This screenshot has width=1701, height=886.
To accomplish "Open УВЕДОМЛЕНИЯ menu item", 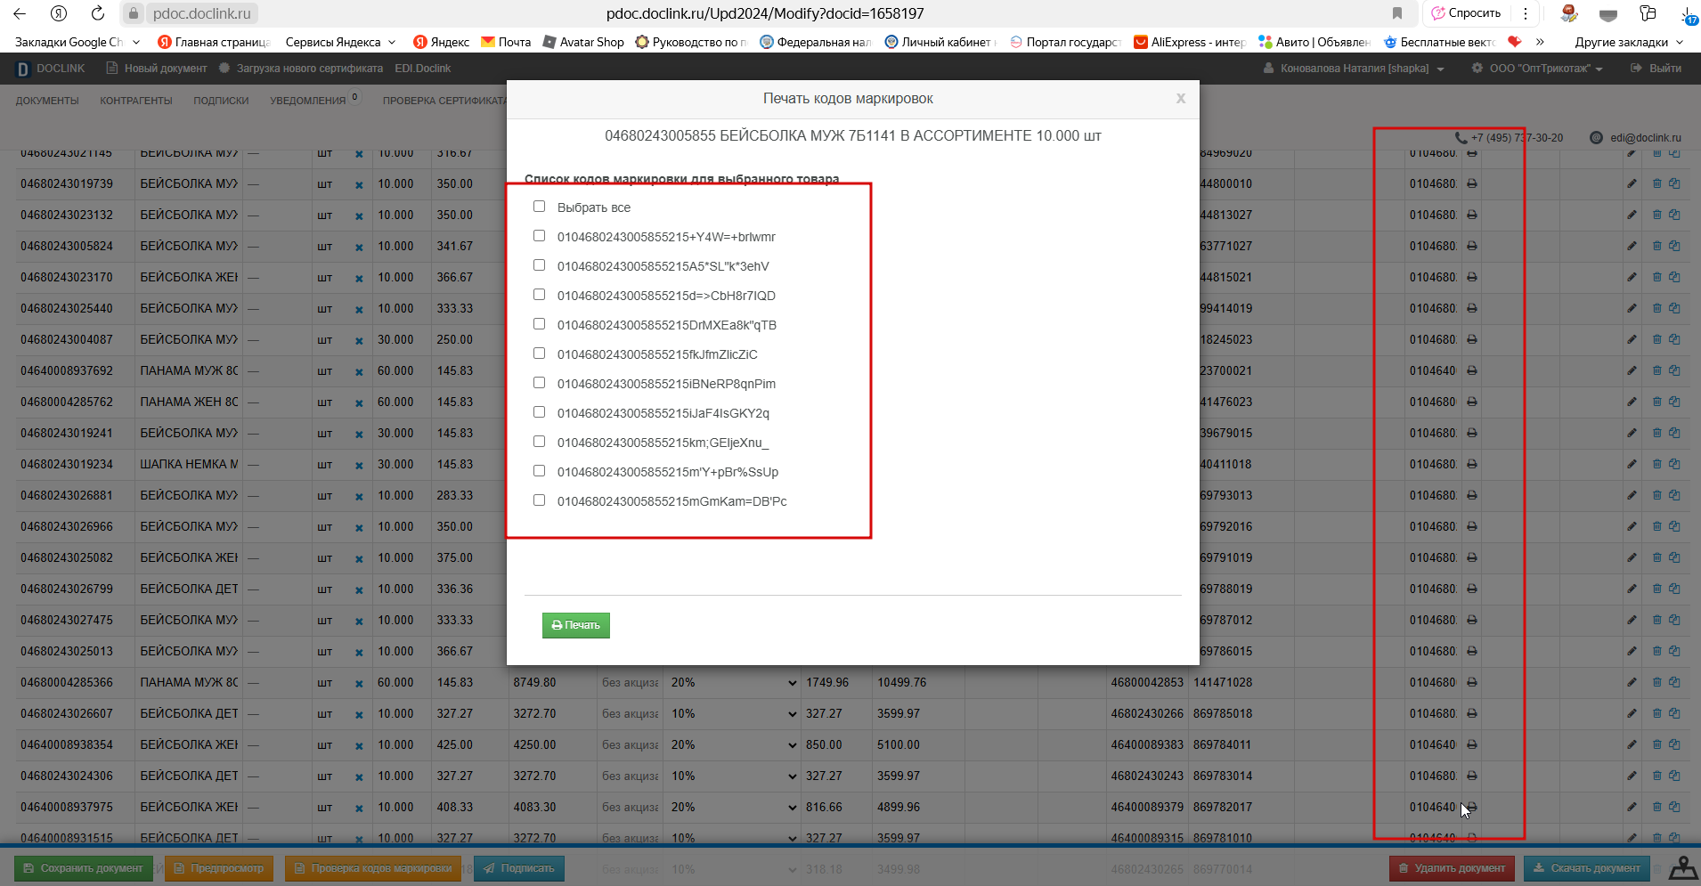I will coord(308,101).
